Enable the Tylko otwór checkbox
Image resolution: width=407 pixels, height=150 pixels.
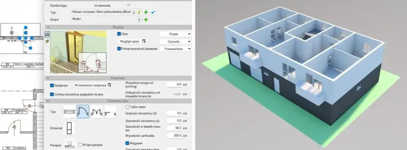127,107
